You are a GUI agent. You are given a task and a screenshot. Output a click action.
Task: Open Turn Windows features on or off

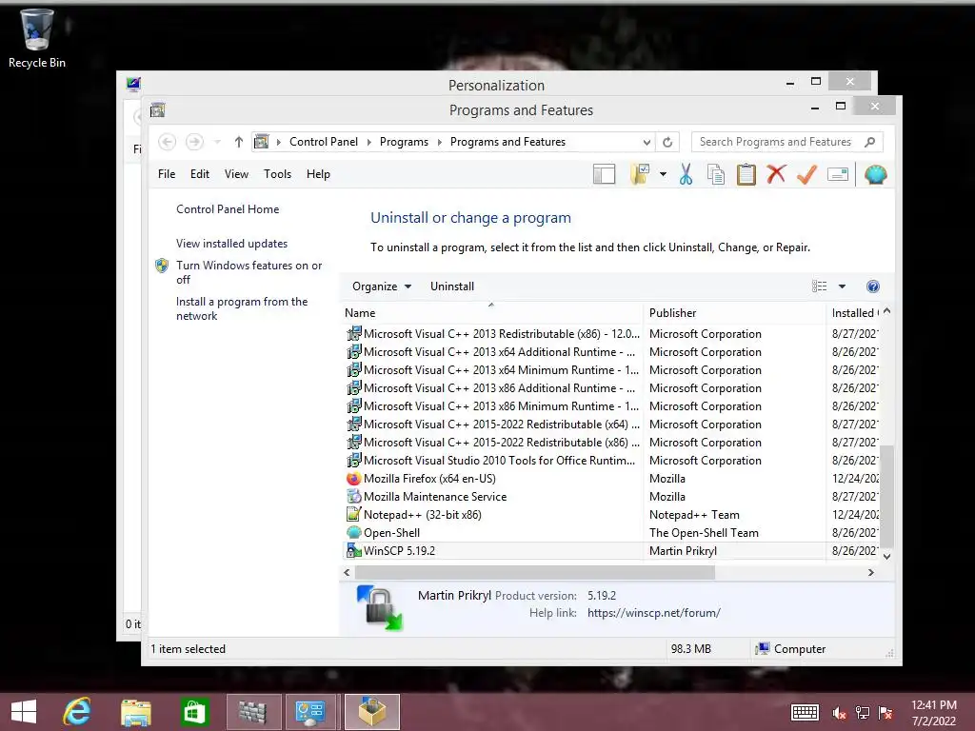pyautogui.click(x=249, y=272)
